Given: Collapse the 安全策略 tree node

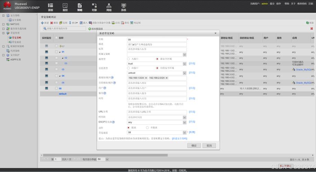Looking at the screenshot, I should coord(3,15).
